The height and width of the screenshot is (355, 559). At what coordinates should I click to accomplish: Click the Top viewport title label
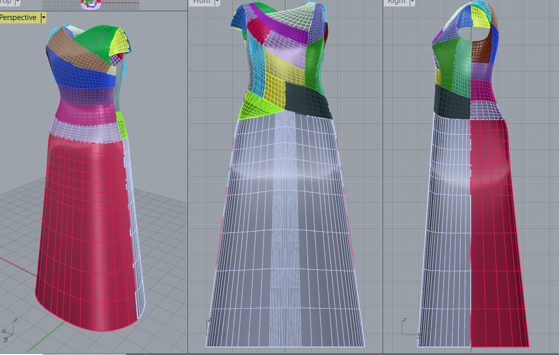coord(5,2)
